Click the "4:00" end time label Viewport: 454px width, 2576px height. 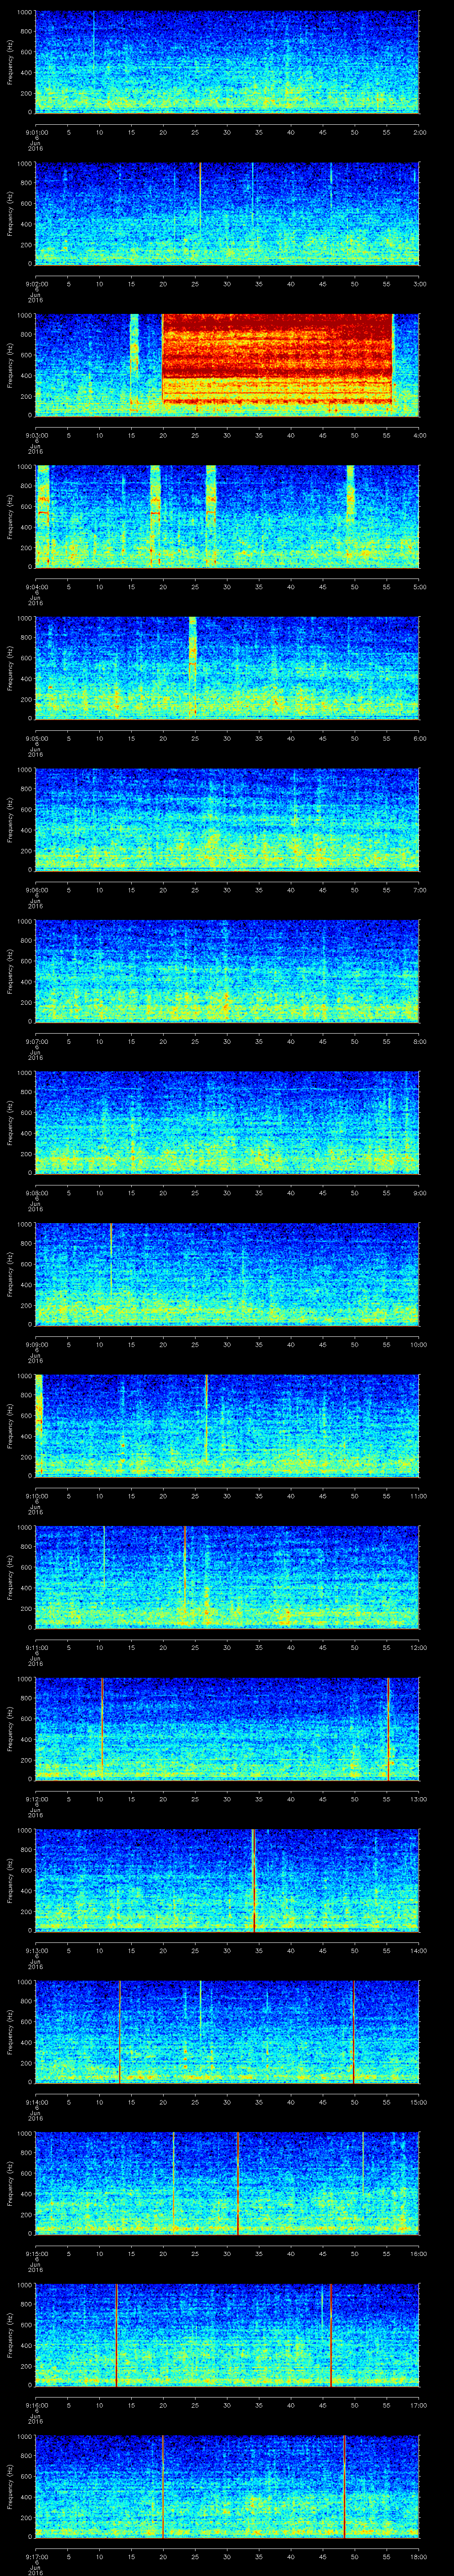coord(419,434)
